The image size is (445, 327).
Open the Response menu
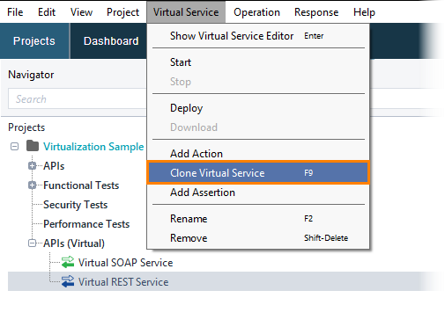[x=316, y=12]
